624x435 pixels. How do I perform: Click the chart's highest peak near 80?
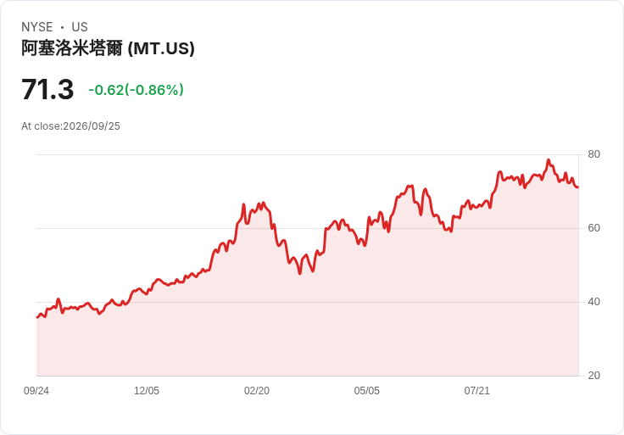coord(549,160)
